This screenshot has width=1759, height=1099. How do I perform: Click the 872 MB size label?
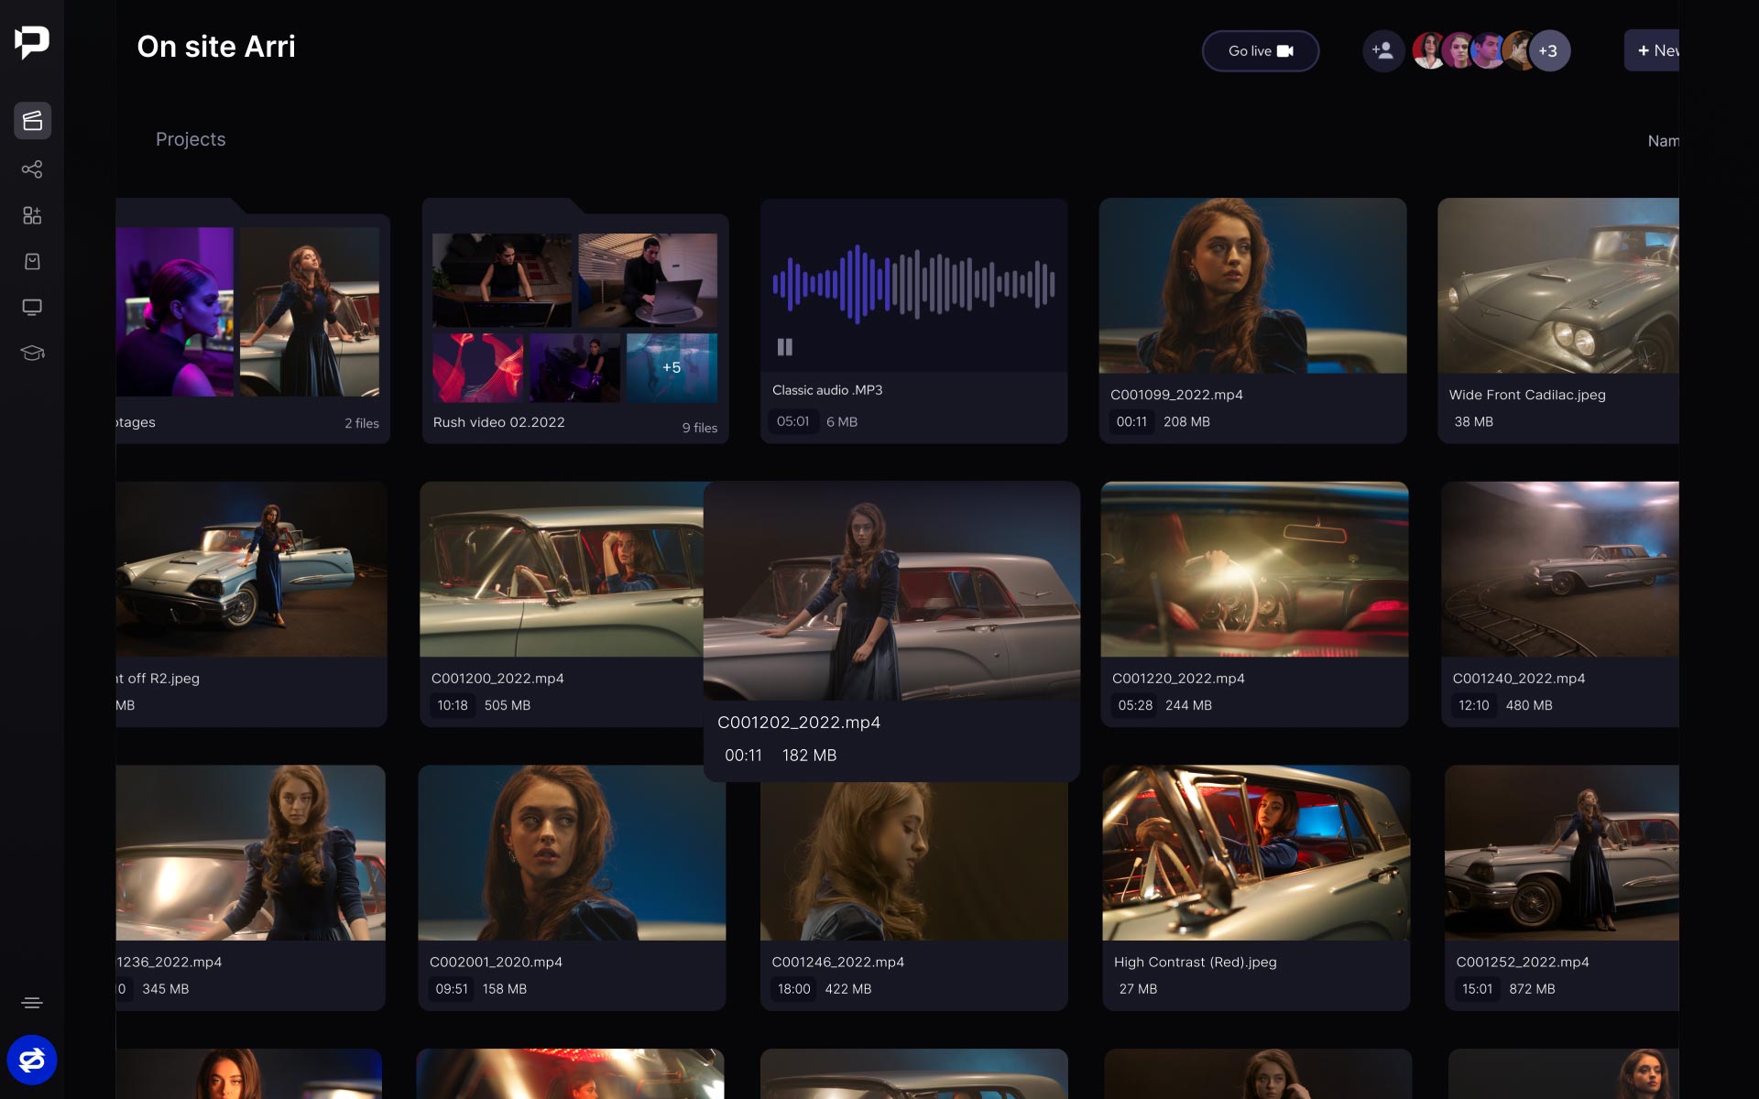tap(1532, 989)
